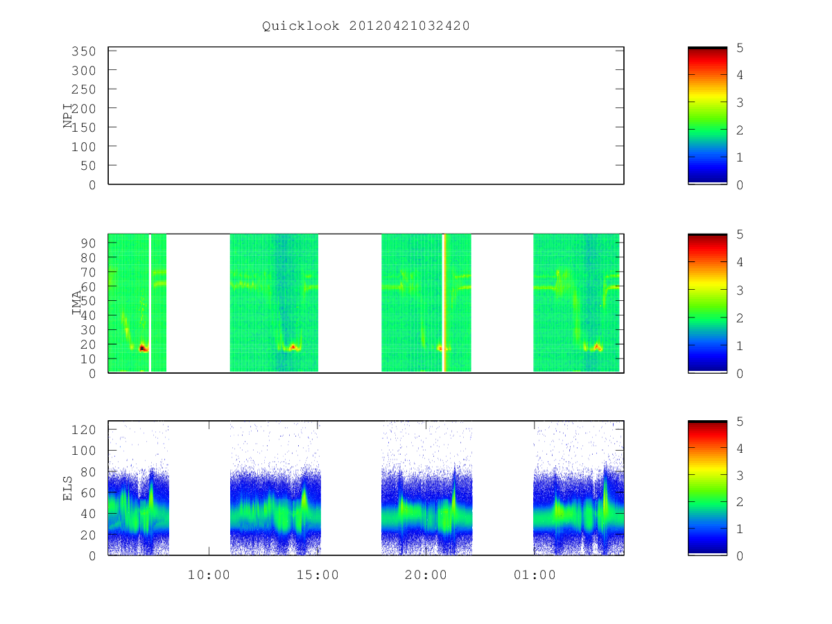
Task: Click the 250 tick on NPI axis
Action: point(83,89)
